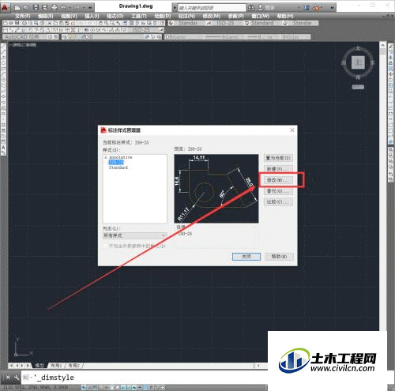Click the 修改(M)... button in dialog

click(278, 180)
